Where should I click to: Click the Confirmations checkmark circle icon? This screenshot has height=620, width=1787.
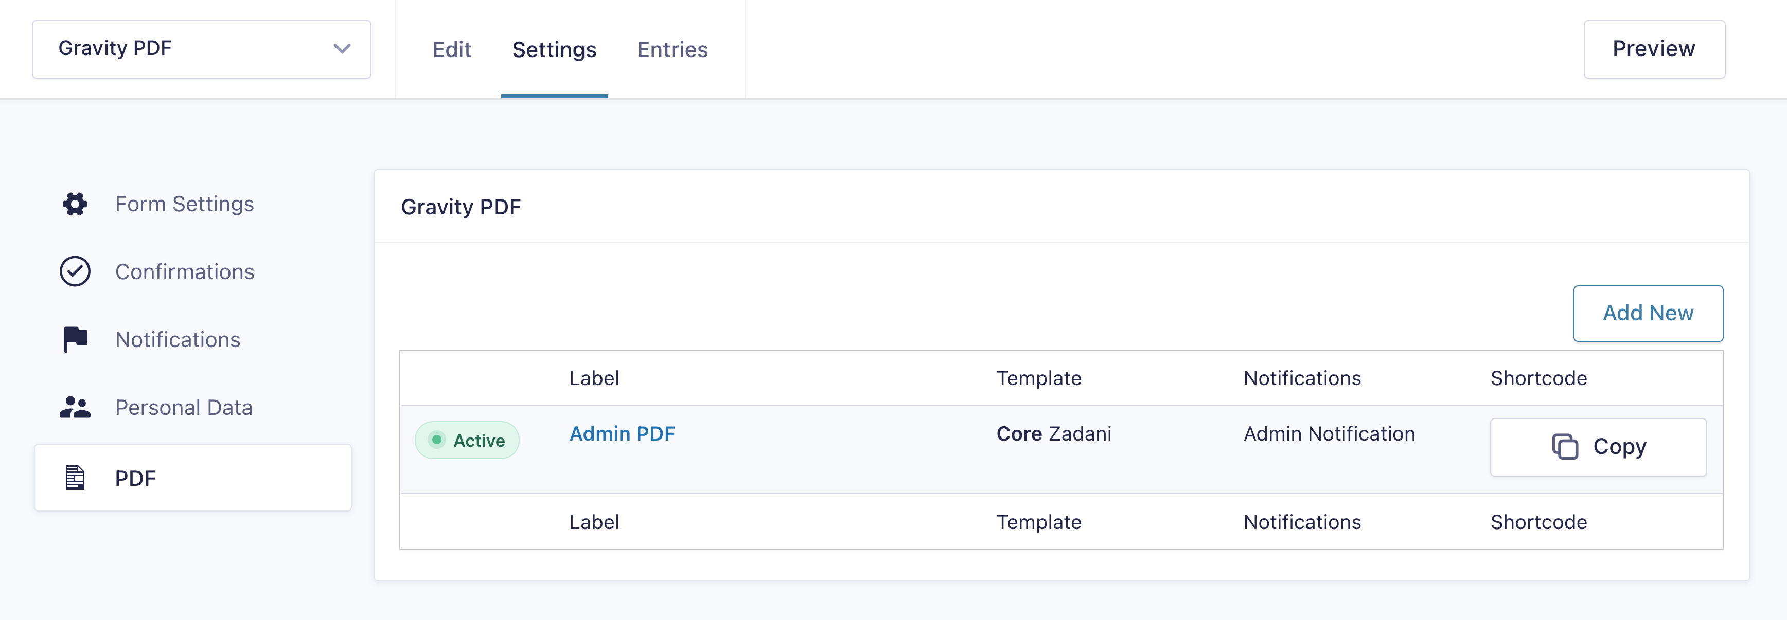coord(75,271)
